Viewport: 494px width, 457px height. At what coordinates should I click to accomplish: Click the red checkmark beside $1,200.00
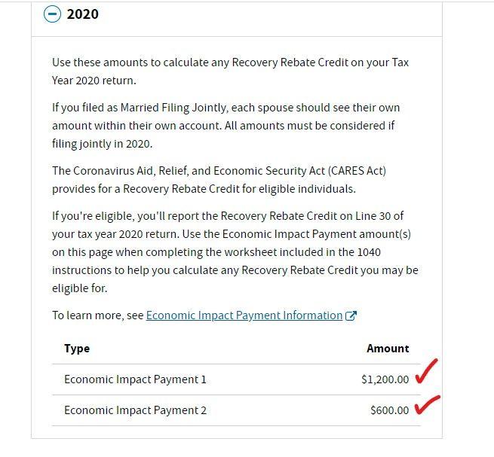coord(426,371)
